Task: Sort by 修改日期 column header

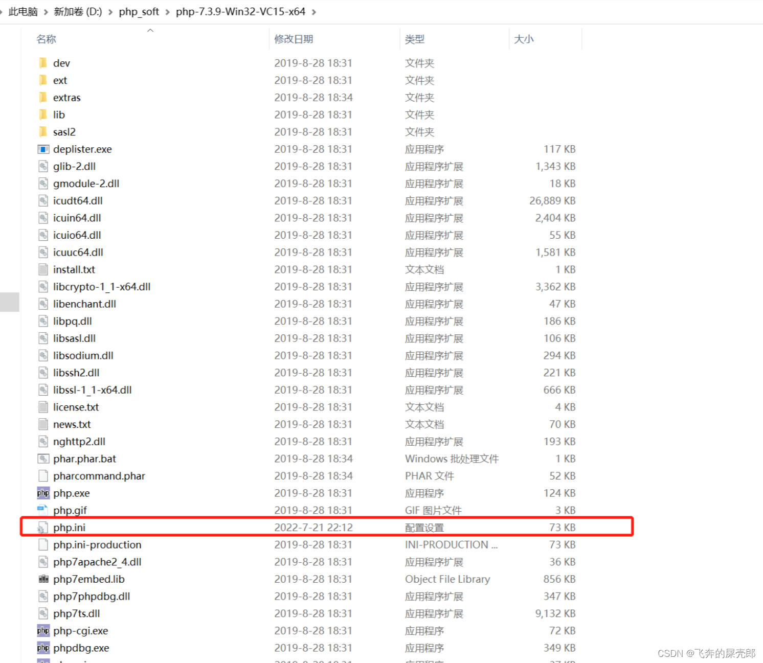Action: tap(294, 38)
